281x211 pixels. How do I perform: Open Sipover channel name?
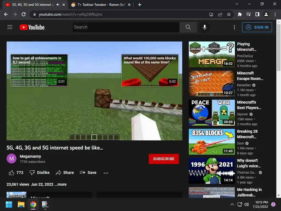pos(243,114)
